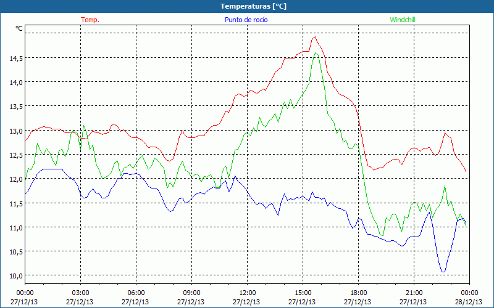Click the highest peak of the red temperature curve

[315, 37]
